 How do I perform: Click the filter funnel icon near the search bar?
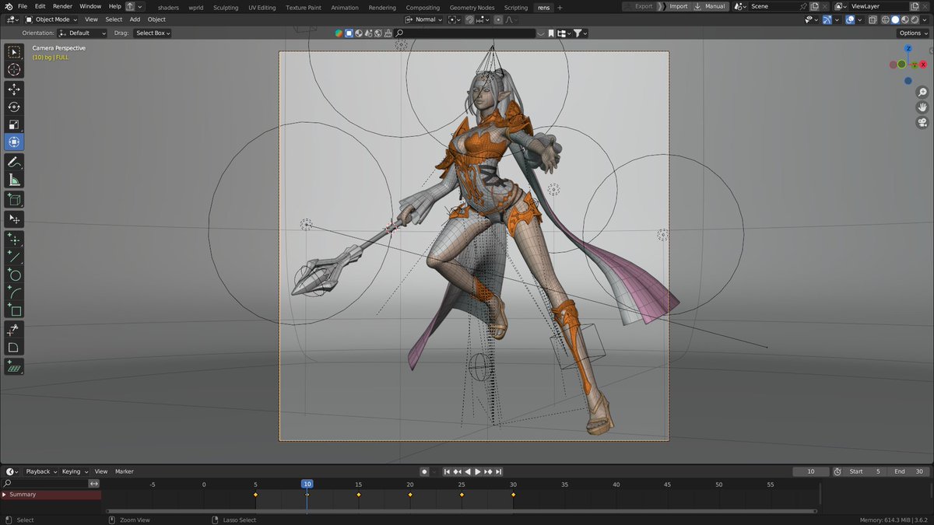click(578, 33)
